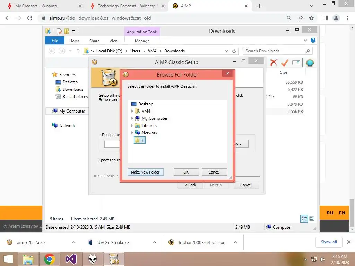
Task: Click the red X delete toolbar icon
Action: coord(274,62)
